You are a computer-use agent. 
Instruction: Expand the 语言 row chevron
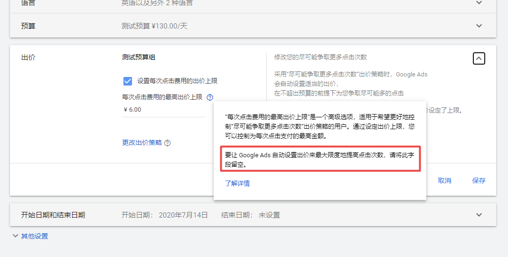click(479, 2)
